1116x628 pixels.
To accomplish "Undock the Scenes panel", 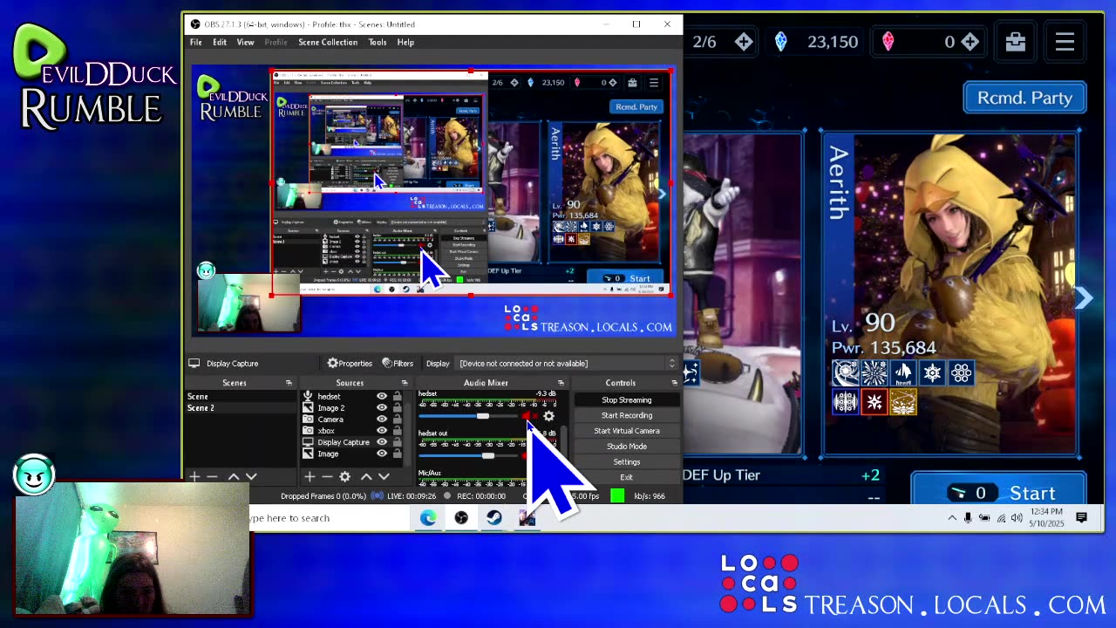I will point(289,383).
